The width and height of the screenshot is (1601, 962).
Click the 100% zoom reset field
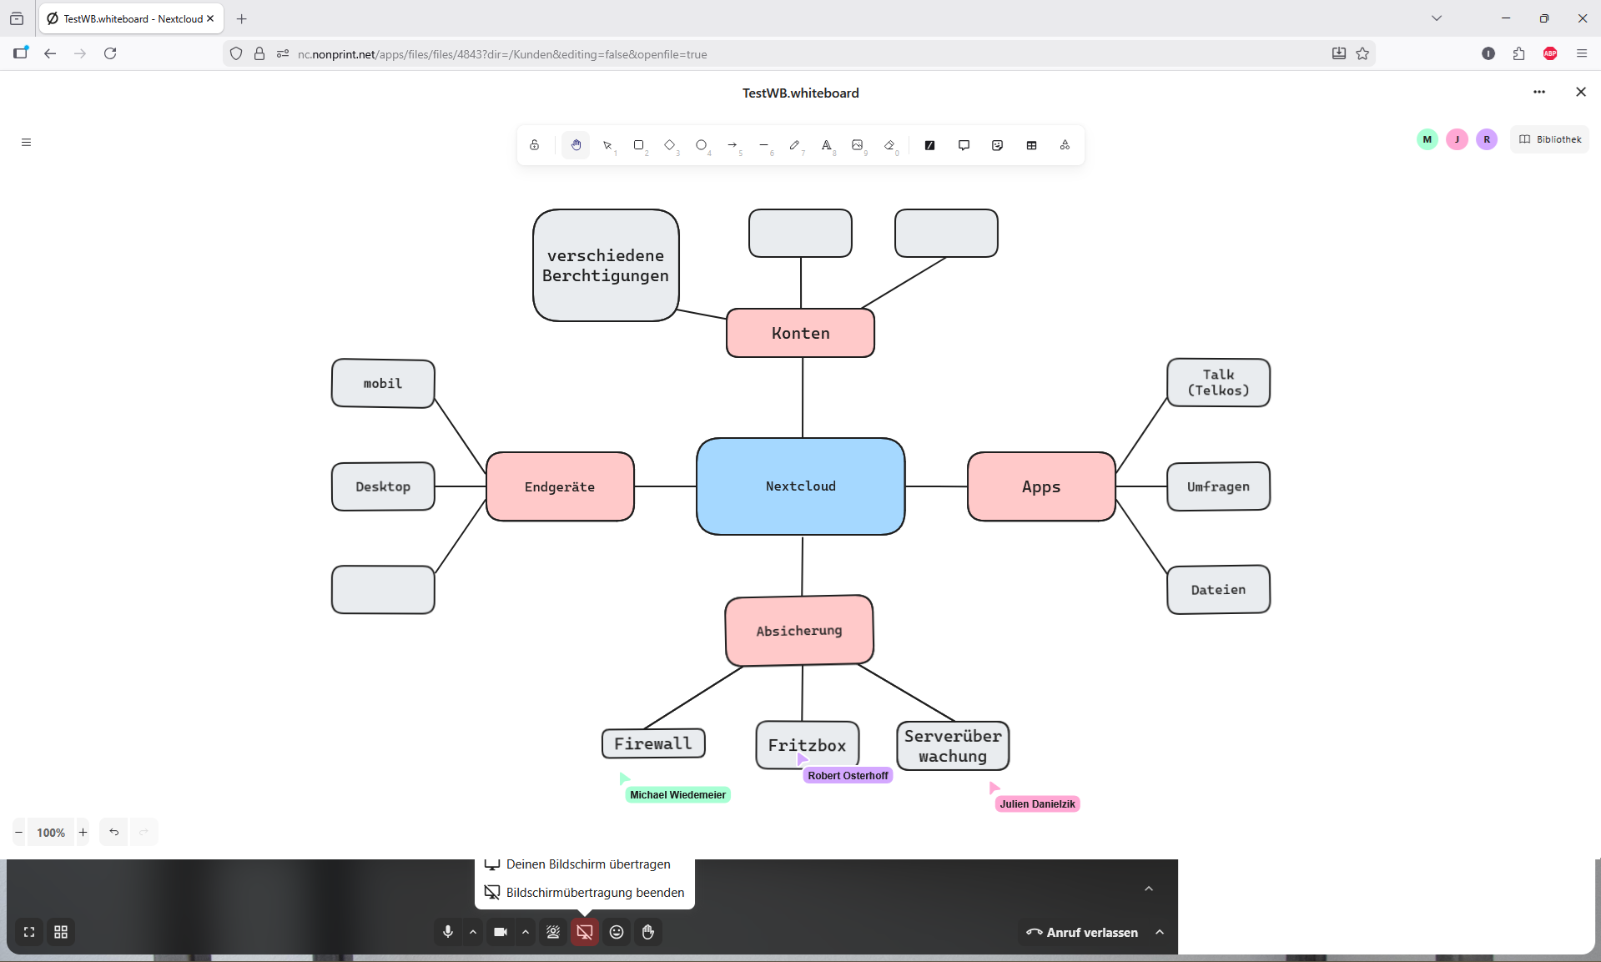click(x=51, y=833)
